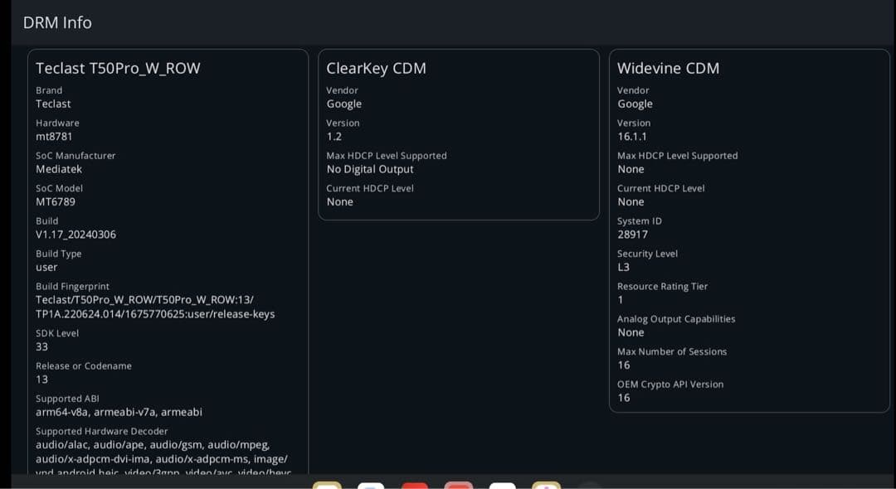The height and width of the screenshot is (489, 896).
Task: Tap the hardware value mt8781
Action: (x=54, y=136)
